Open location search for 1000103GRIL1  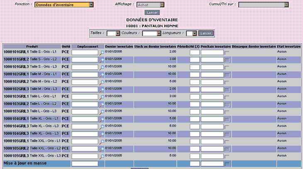click(x=102, y=97)
